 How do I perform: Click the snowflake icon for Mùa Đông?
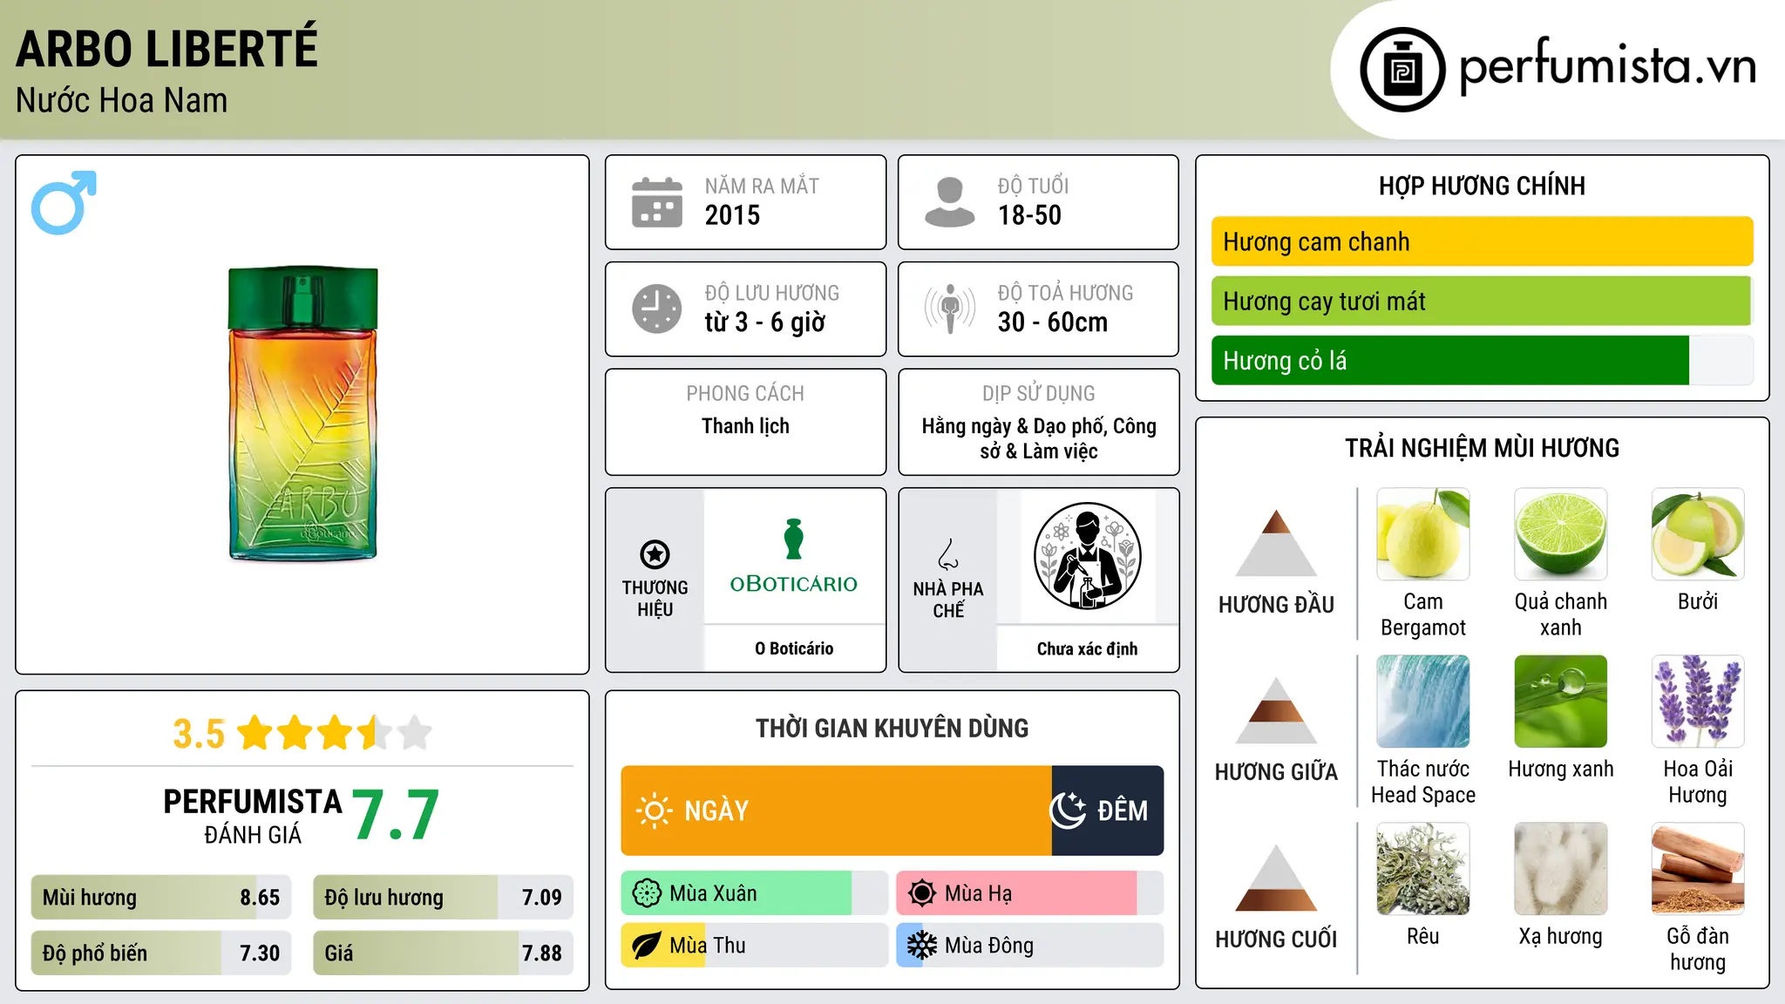coord(921,946)
